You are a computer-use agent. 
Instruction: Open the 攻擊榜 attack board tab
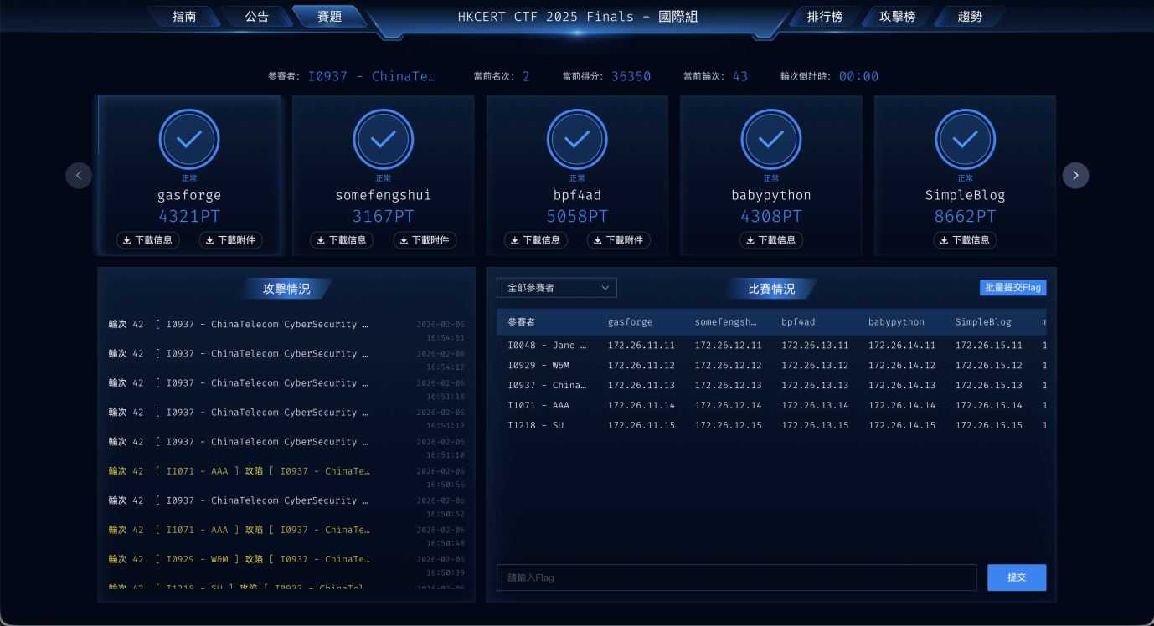click(x=897, y=17)
